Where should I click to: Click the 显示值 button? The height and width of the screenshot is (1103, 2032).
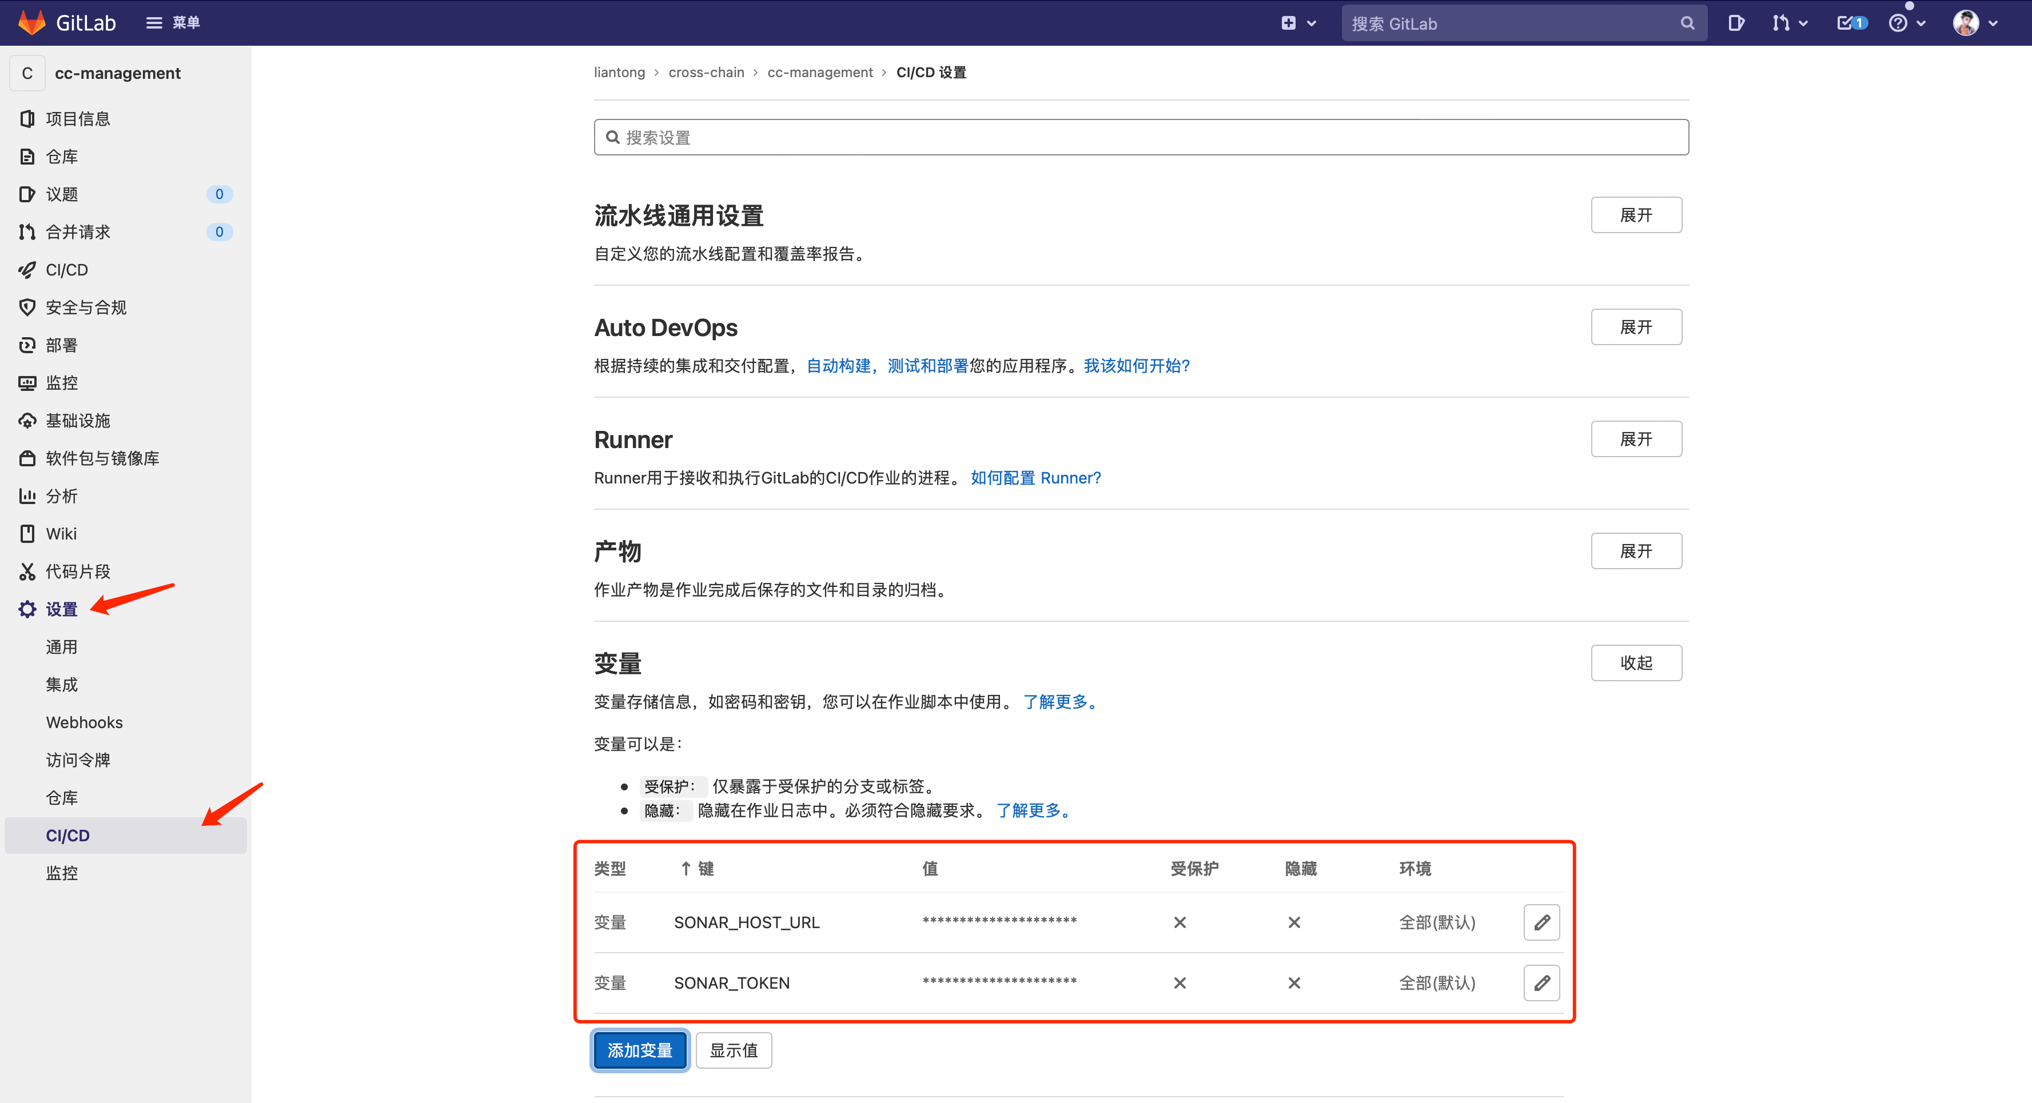[x=733, y=1050]
